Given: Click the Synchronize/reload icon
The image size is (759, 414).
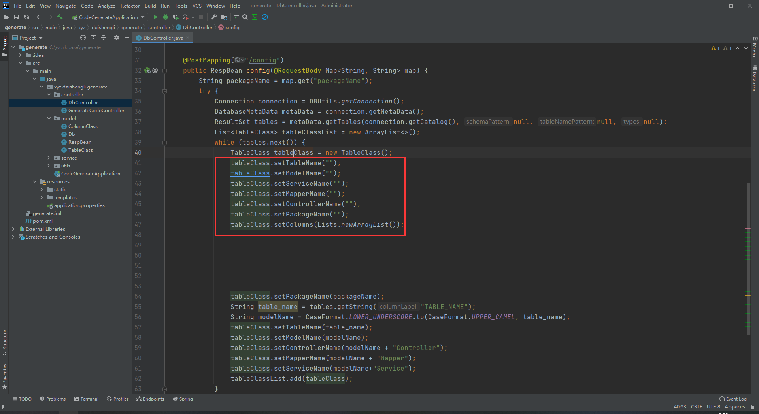Looking at the screenshot, I should 26,17.
